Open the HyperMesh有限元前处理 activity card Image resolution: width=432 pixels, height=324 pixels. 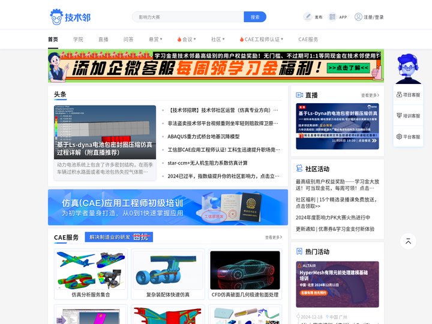337,284
